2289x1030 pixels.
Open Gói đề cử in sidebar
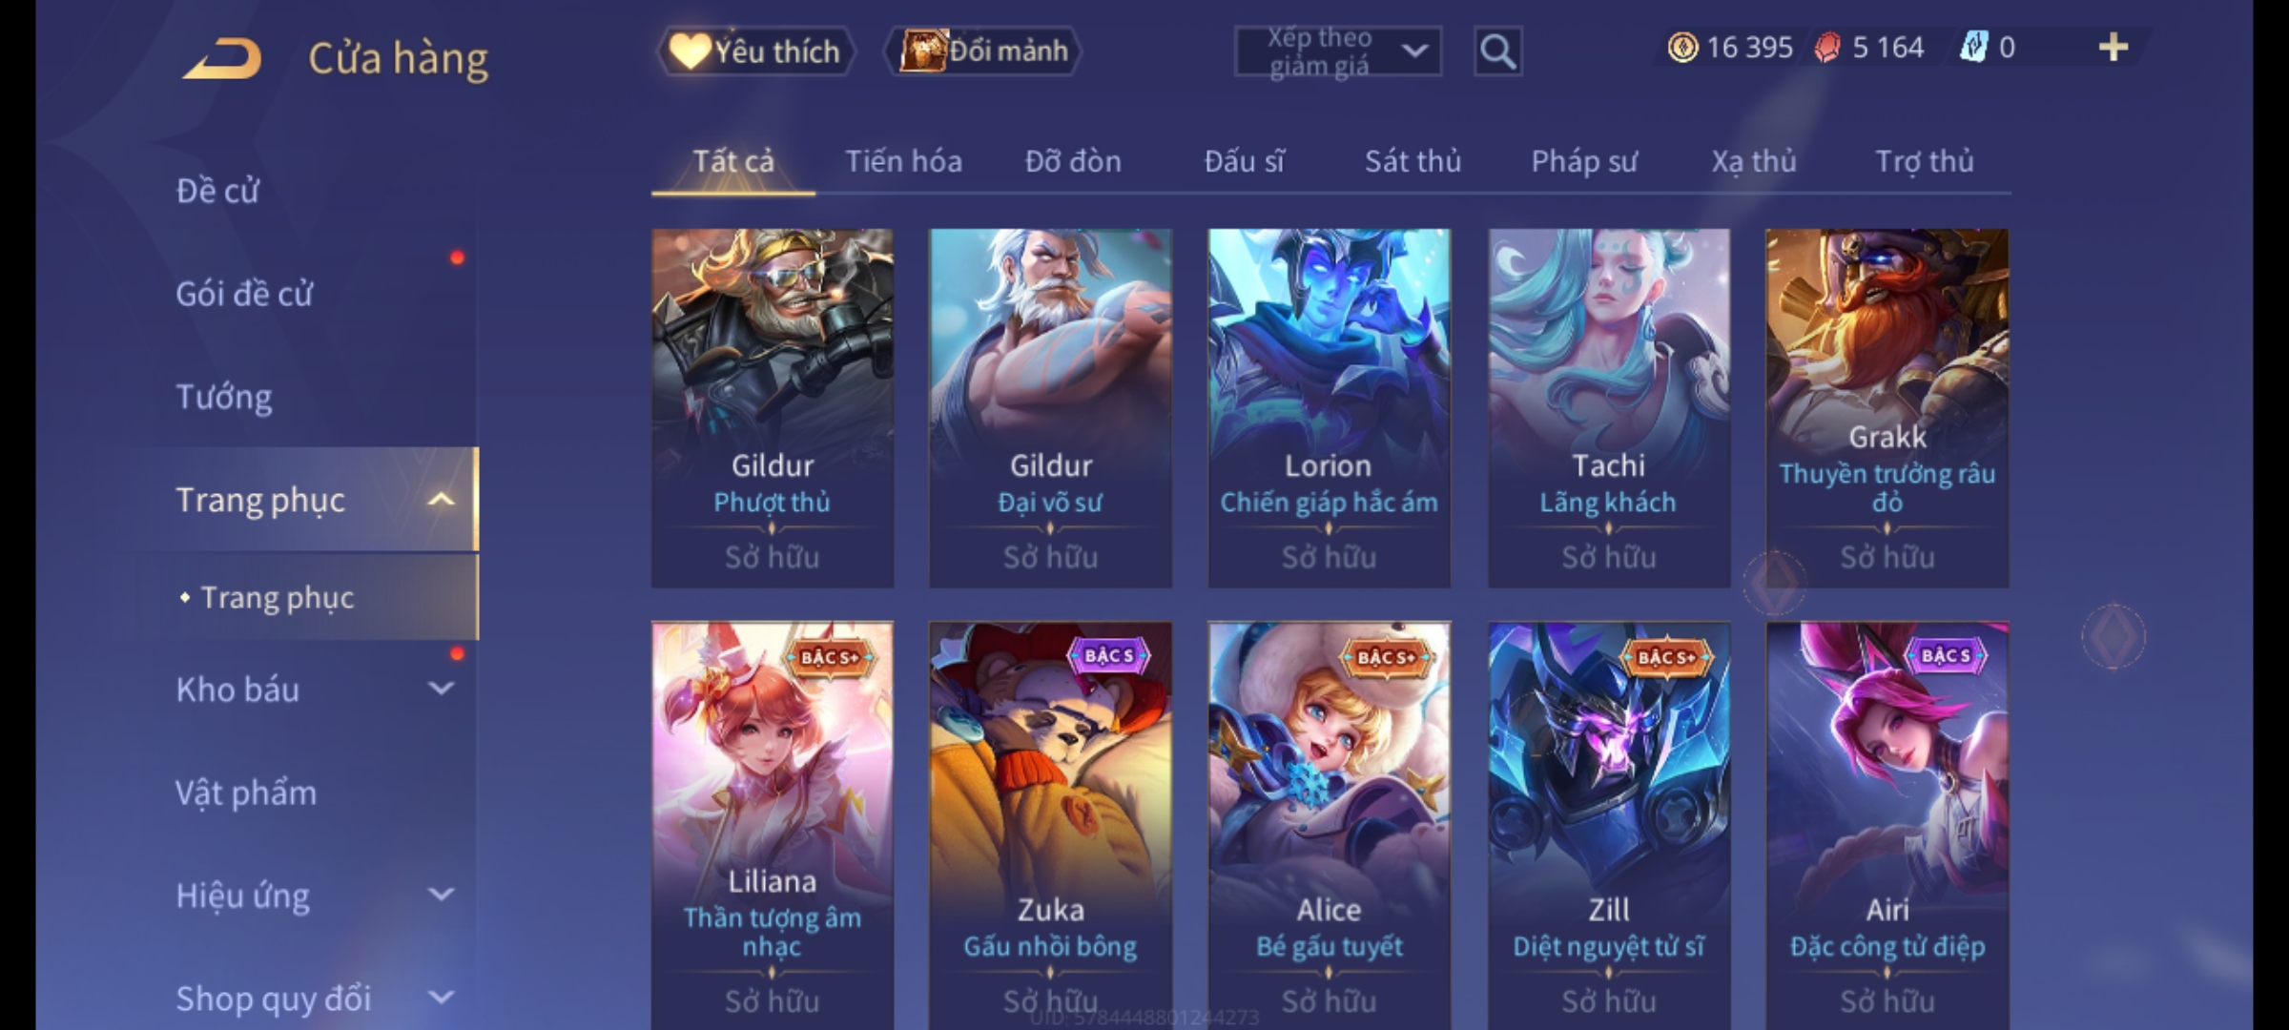(x=244, y=294)
